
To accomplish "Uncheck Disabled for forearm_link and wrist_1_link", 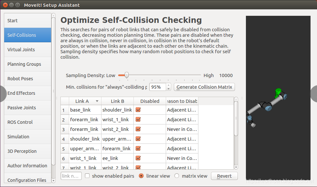I will pos(138,119).
